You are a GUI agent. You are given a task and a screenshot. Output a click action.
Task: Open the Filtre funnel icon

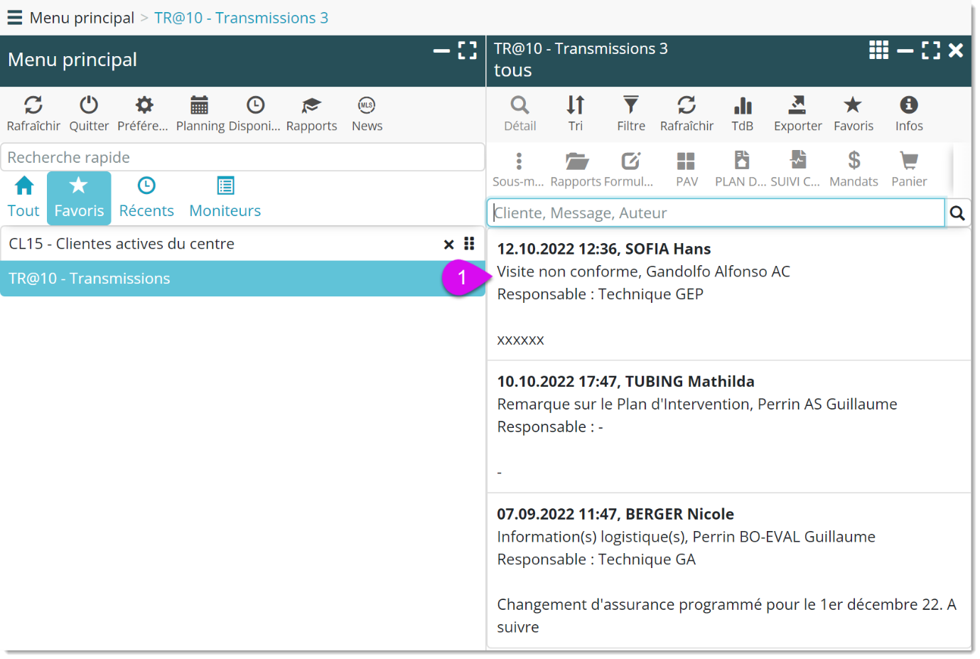pyautogui.click(x=630, y=106)
